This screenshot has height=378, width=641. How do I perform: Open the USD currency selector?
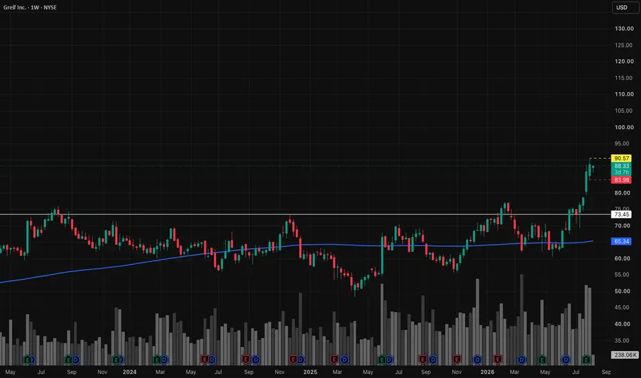click(624, 8)
